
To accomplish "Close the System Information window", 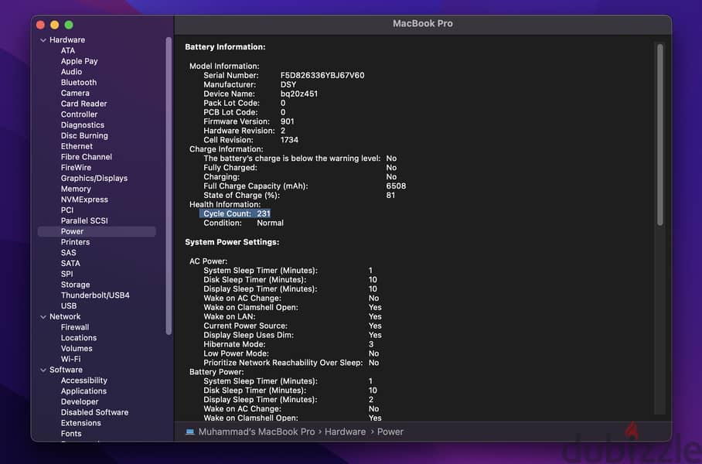I will coord(41,25).
